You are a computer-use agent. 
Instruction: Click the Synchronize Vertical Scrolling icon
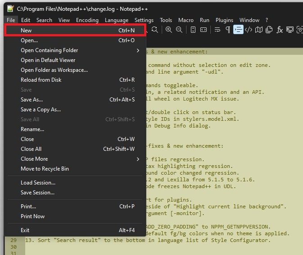193,30
